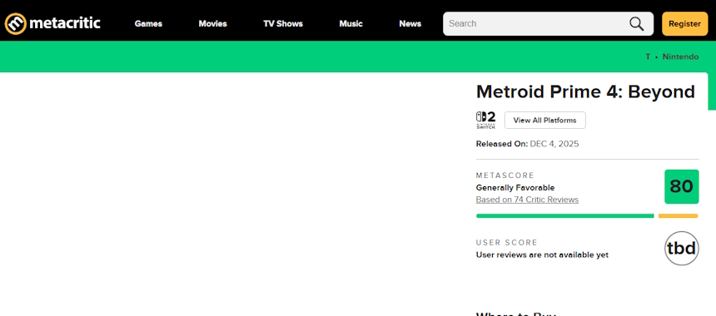Click the METASCORE heading label
This screenshot has width=716, height=316.
[x=505, y=175]
